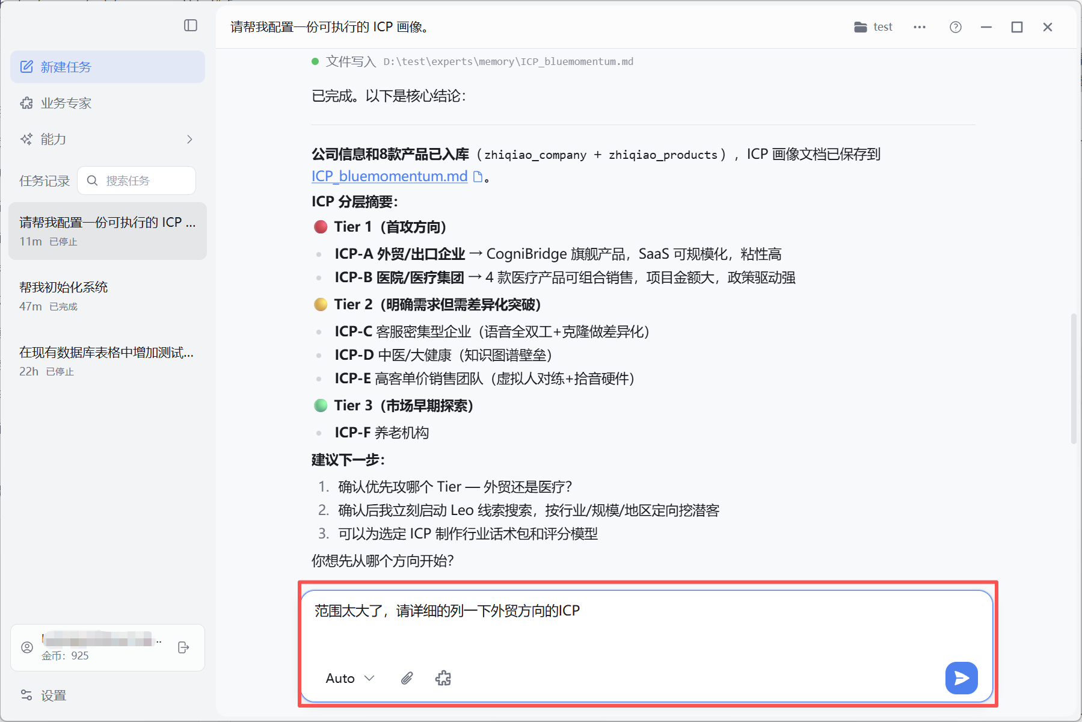Click the puzzle plugin icon in input box
The image size is (1082, 722).
[x=443, y=678]
